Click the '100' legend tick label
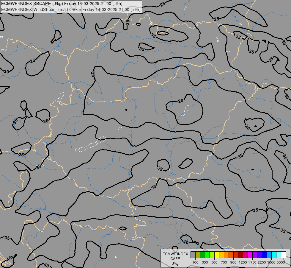 pyautogui.click(x=195, y=262)
